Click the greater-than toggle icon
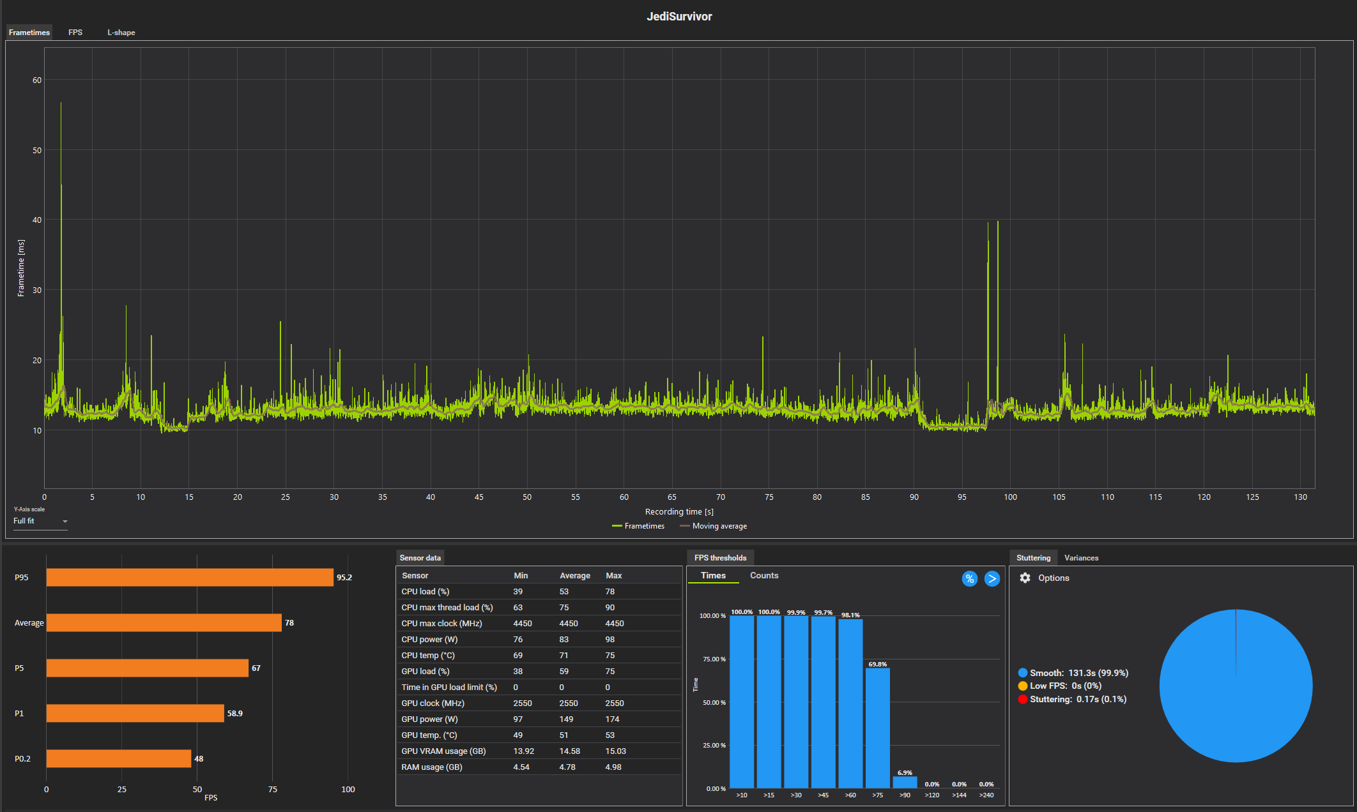This screenshot has width=1357, height=812. [x=992, y=579]
